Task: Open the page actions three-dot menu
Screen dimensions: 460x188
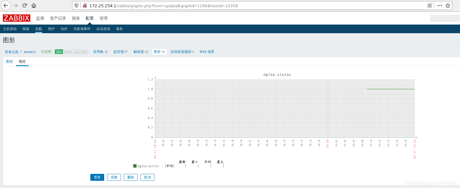Action: 440,5
